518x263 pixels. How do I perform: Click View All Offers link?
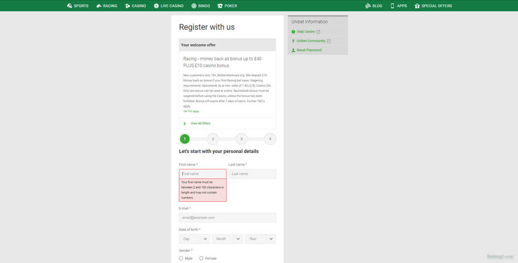(200, 123)
